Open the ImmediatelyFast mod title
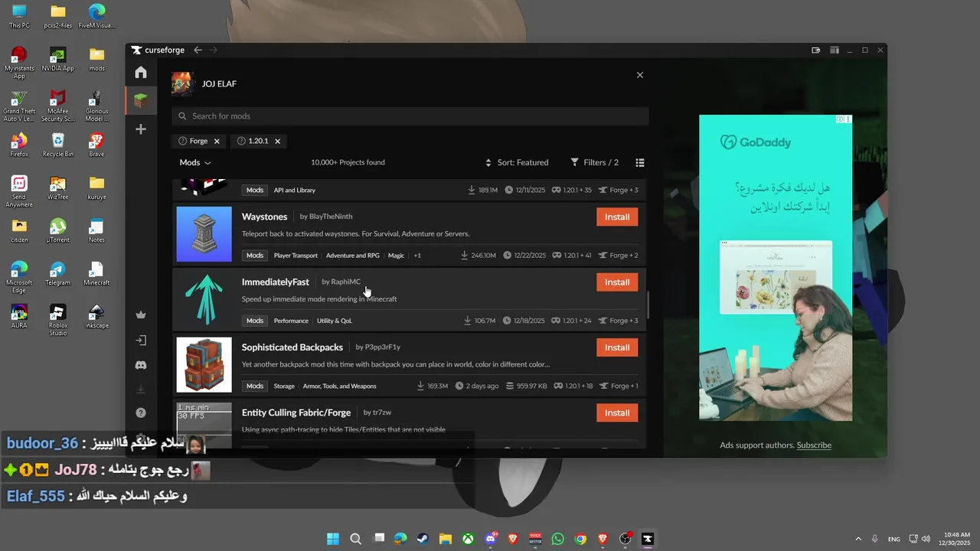Image resolution: width=980 pixels, height=551 pixels. click(276, 282)
